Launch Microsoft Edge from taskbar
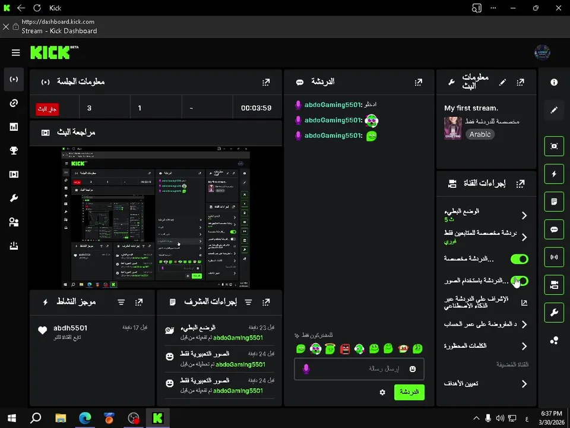570x428 pixels. click(x=85, y=418)
